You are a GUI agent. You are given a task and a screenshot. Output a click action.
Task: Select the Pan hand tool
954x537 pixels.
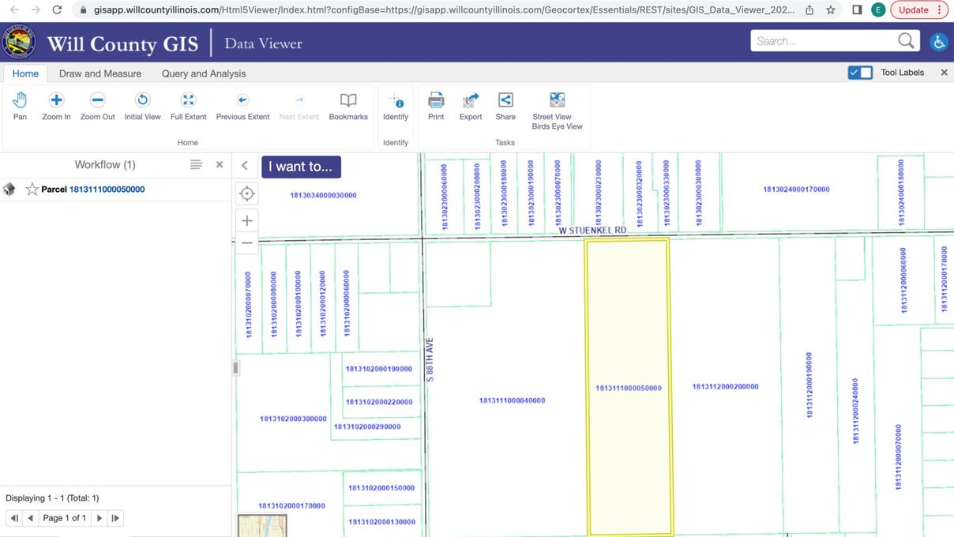point(20,106)
